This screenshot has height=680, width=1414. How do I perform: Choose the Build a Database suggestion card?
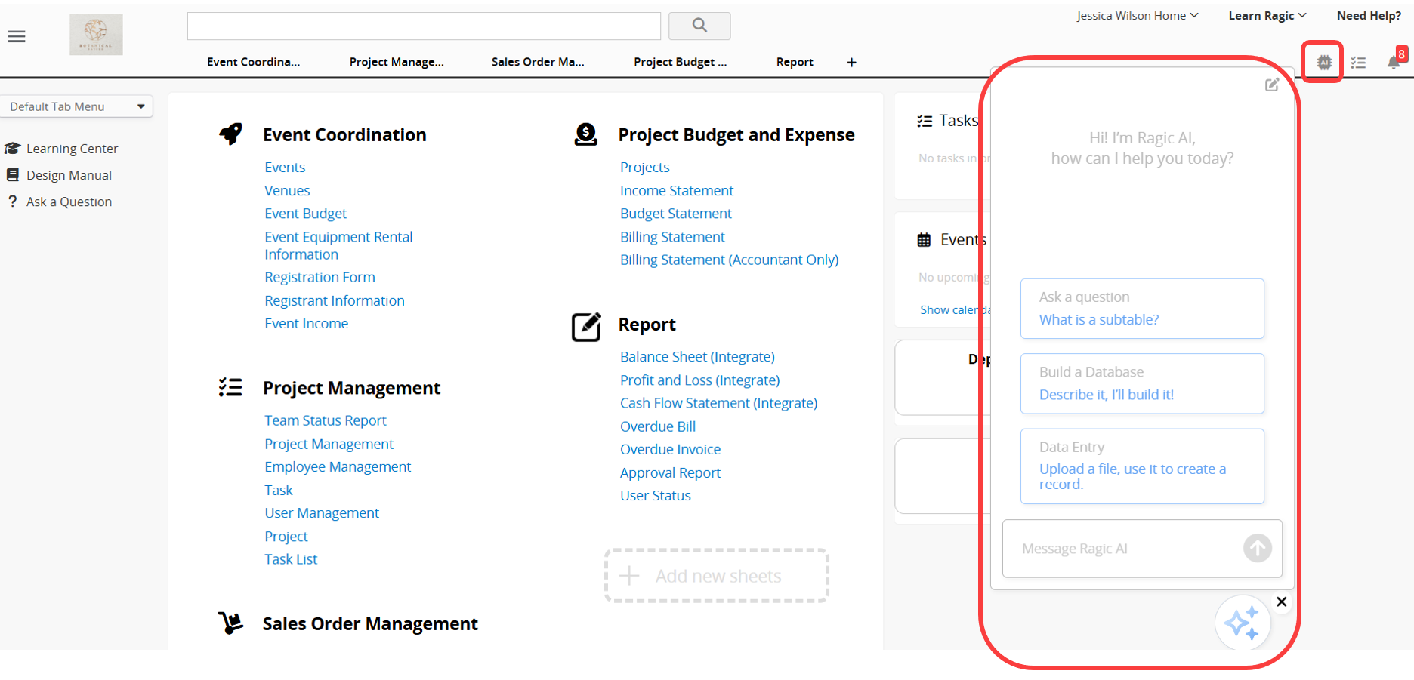[x=1141, y=383]
